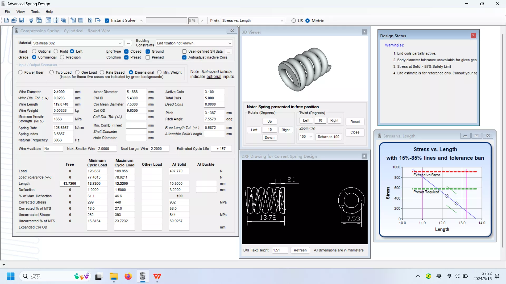Open the File menu
The width and height of the screenshot is (506, 284).
(x=8, y=12)
